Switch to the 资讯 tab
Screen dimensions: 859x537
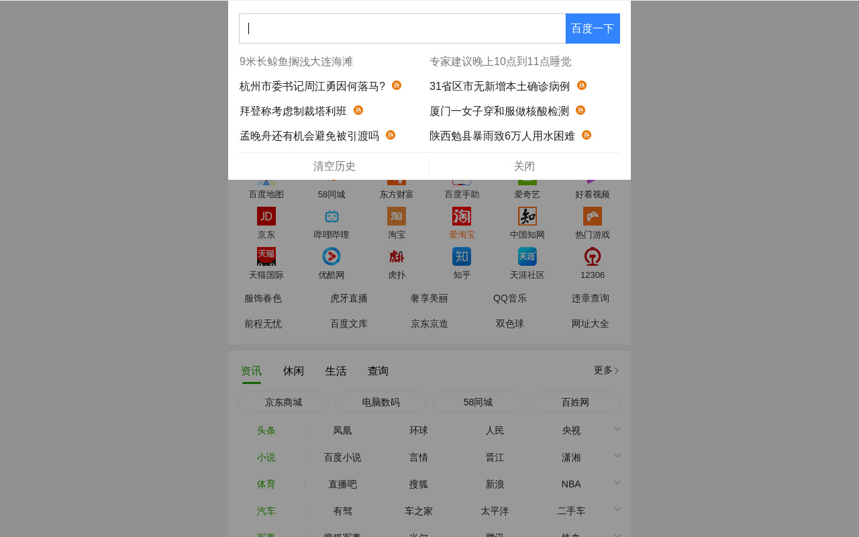(x=252, y=371)
